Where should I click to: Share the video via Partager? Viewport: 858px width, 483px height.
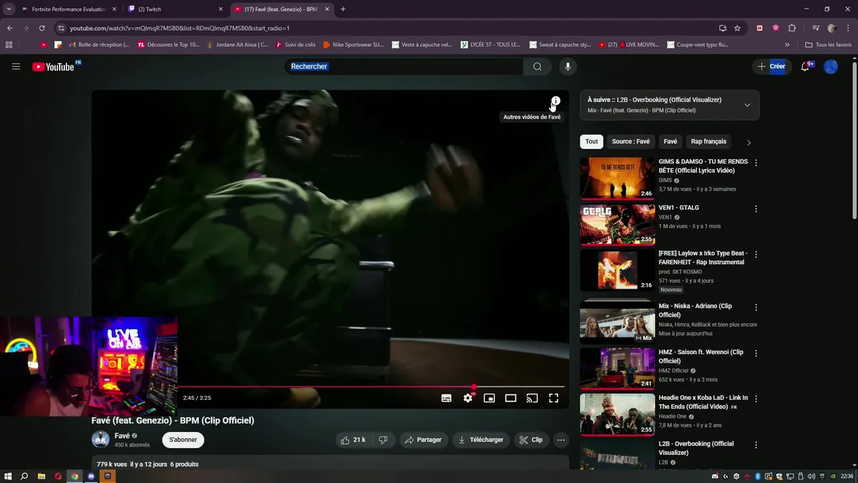click(x=423, y=440)
